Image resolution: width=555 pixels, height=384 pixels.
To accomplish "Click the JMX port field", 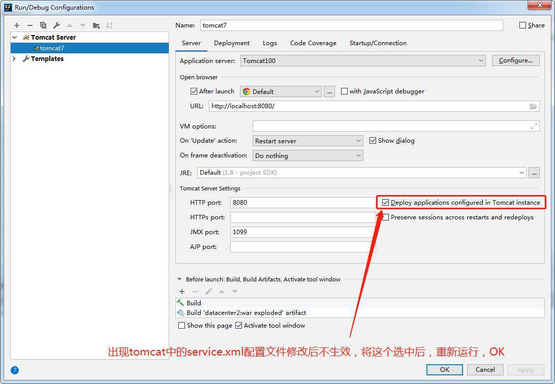I will [x=302, y=232].
